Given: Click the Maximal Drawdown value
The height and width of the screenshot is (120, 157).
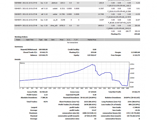Looking at the screenshot, I should (x=88, y=98).
